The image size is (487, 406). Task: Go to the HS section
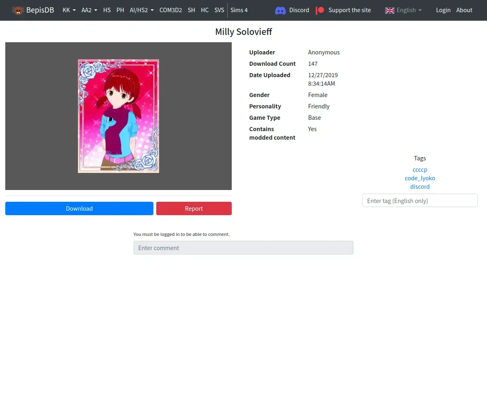coord(107,10)
